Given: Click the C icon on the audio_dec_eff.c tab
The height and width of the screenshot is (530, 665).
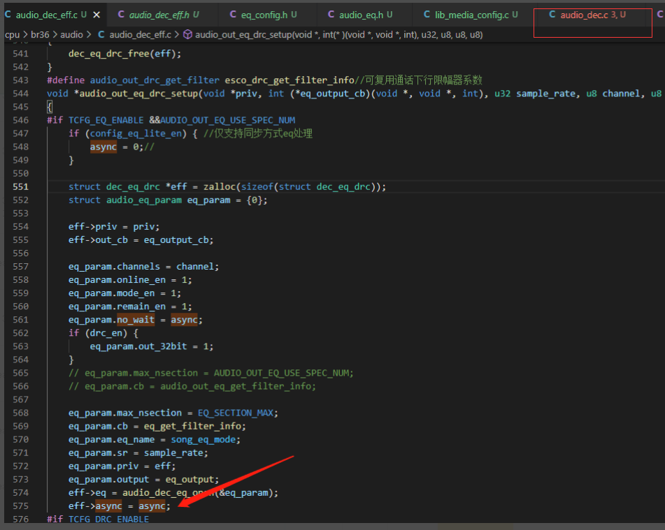Looking at the screenshot, I should pyautogui.click(x=8, y=15).
